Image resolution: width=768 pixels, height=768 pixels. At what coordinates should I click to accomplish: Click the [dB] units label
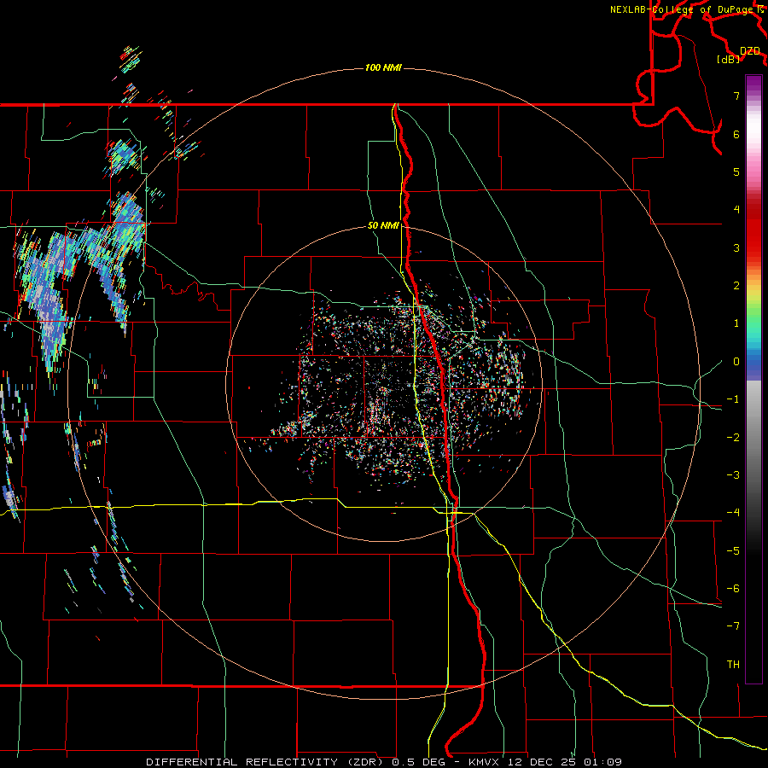(729, 60)
